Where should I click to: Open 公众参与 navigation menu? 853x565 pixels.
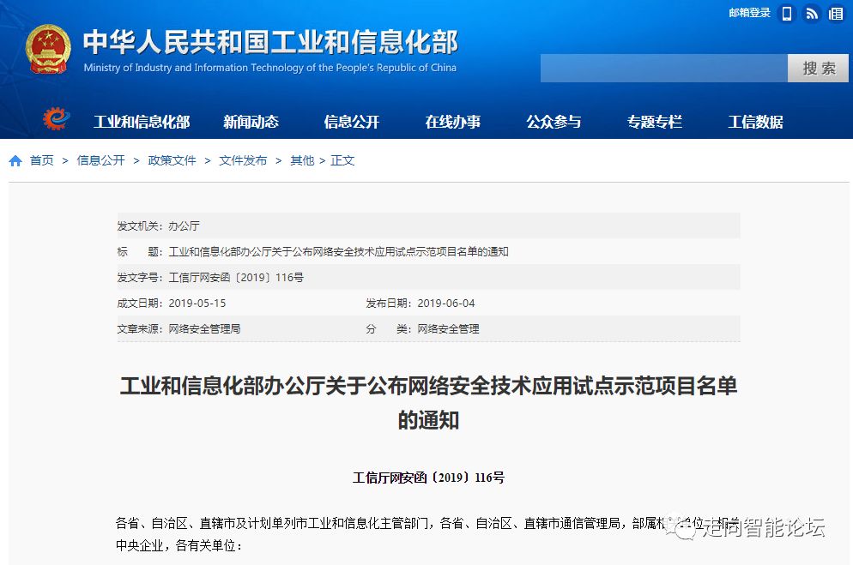tap(554, 122)
